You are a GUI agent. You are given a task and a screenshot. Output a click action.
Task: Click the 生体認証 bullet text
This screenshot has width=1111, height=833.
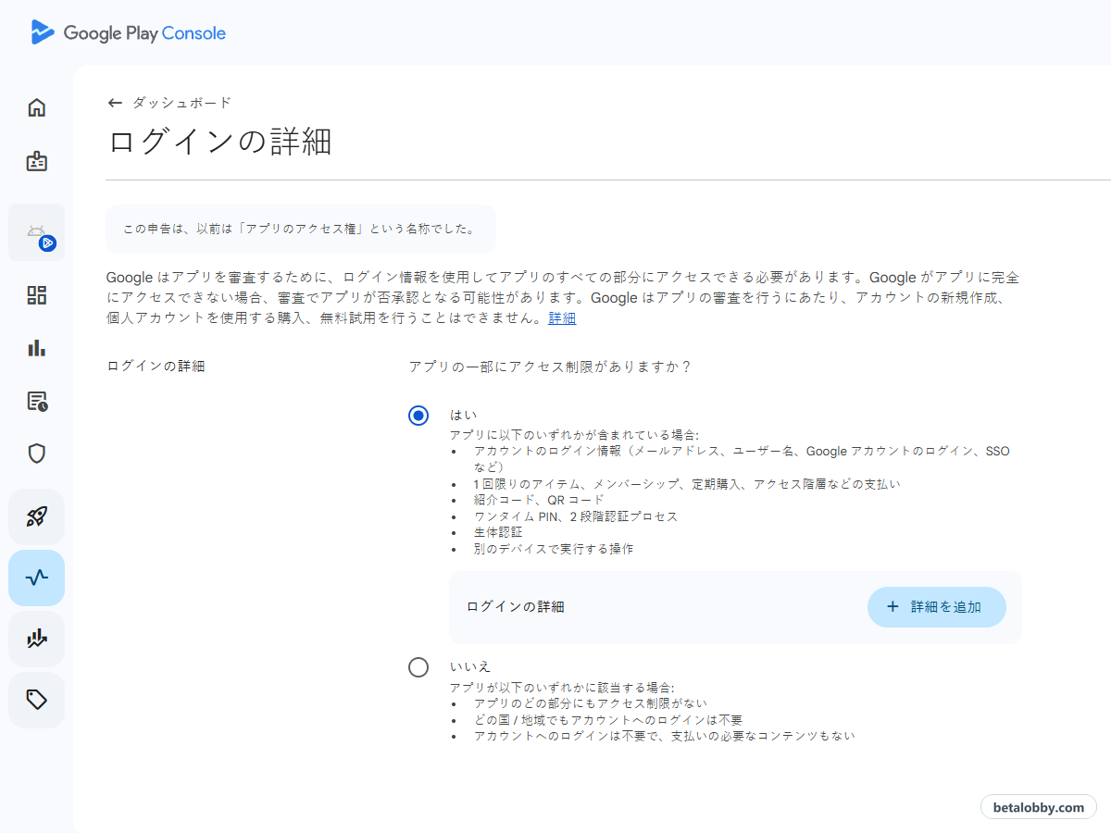pos(498,532)
